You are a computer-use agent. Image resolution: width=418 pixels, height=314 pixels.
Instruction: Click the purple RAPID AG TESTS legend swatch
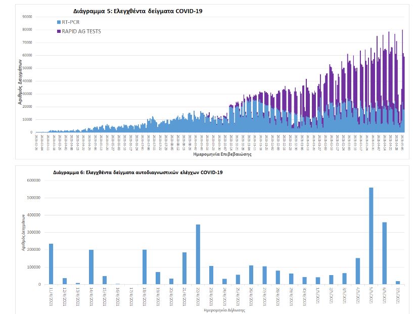58,31
